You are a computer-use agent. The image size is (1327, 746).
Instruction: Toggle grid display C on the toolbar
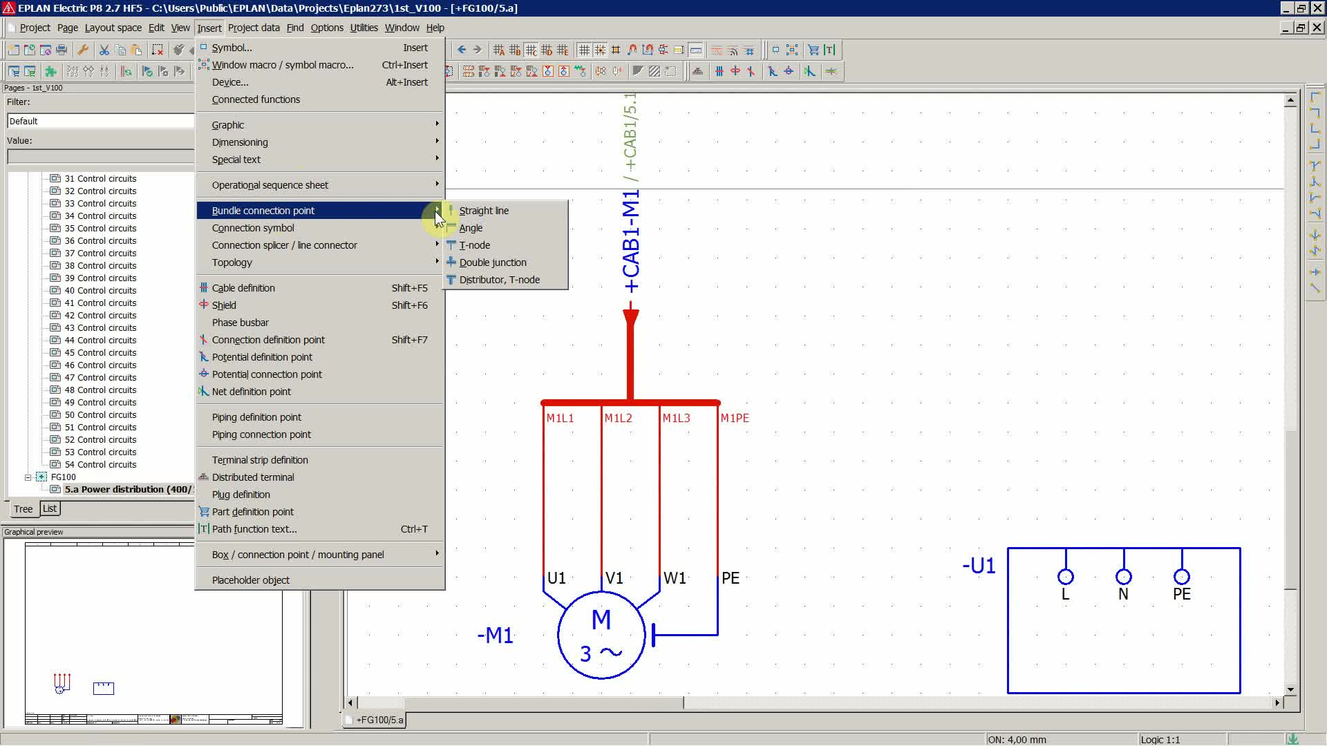click(x=531, y=50)
